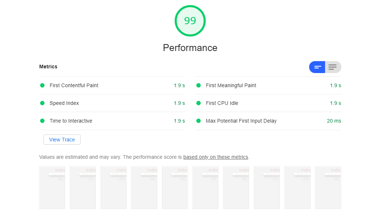Follow the 'based only on these metrics' link
Viewport: 384px width, 213px height.
coord(216,157)
